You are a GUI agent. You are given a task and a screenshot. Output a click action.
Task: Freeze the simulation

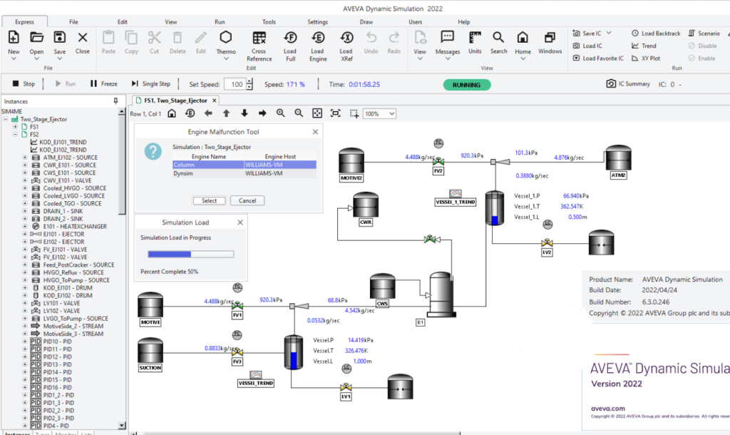[104, 84]
